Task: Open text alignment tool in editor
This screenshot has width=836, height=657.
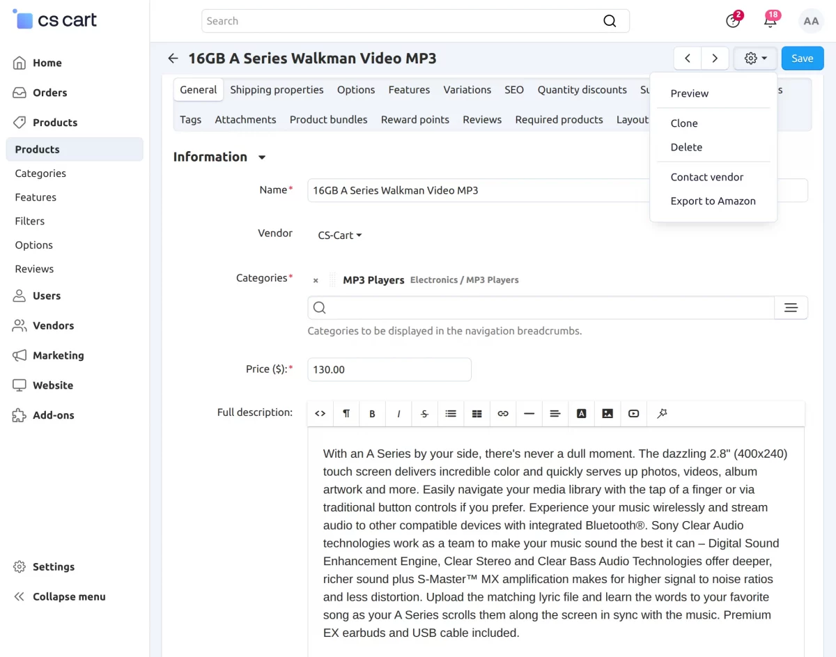Action: pos(555,413)
